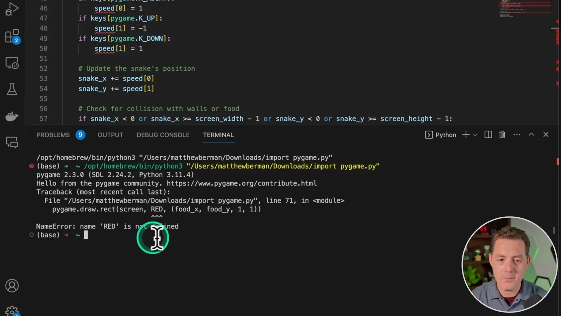Screen dimensions: 561x316
Task: Open terminal panel more actions menu
Action: tap(517, 135)
